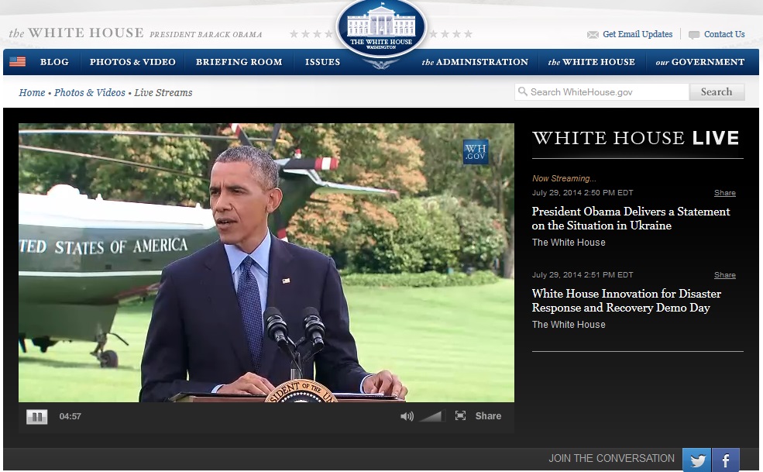Mute the video using the speaker icon
Image resolution: width=763 pixels, height=472 pixels.
click(x=407, y=416)
